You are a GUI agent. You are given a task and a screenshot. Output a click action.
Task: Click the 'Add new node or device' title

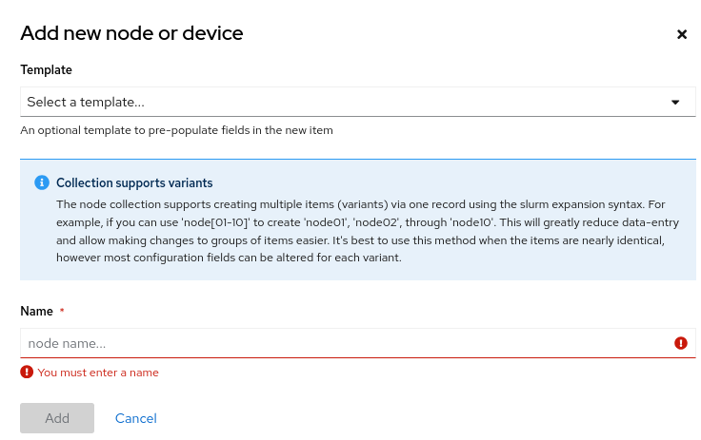tap(131, 34)
